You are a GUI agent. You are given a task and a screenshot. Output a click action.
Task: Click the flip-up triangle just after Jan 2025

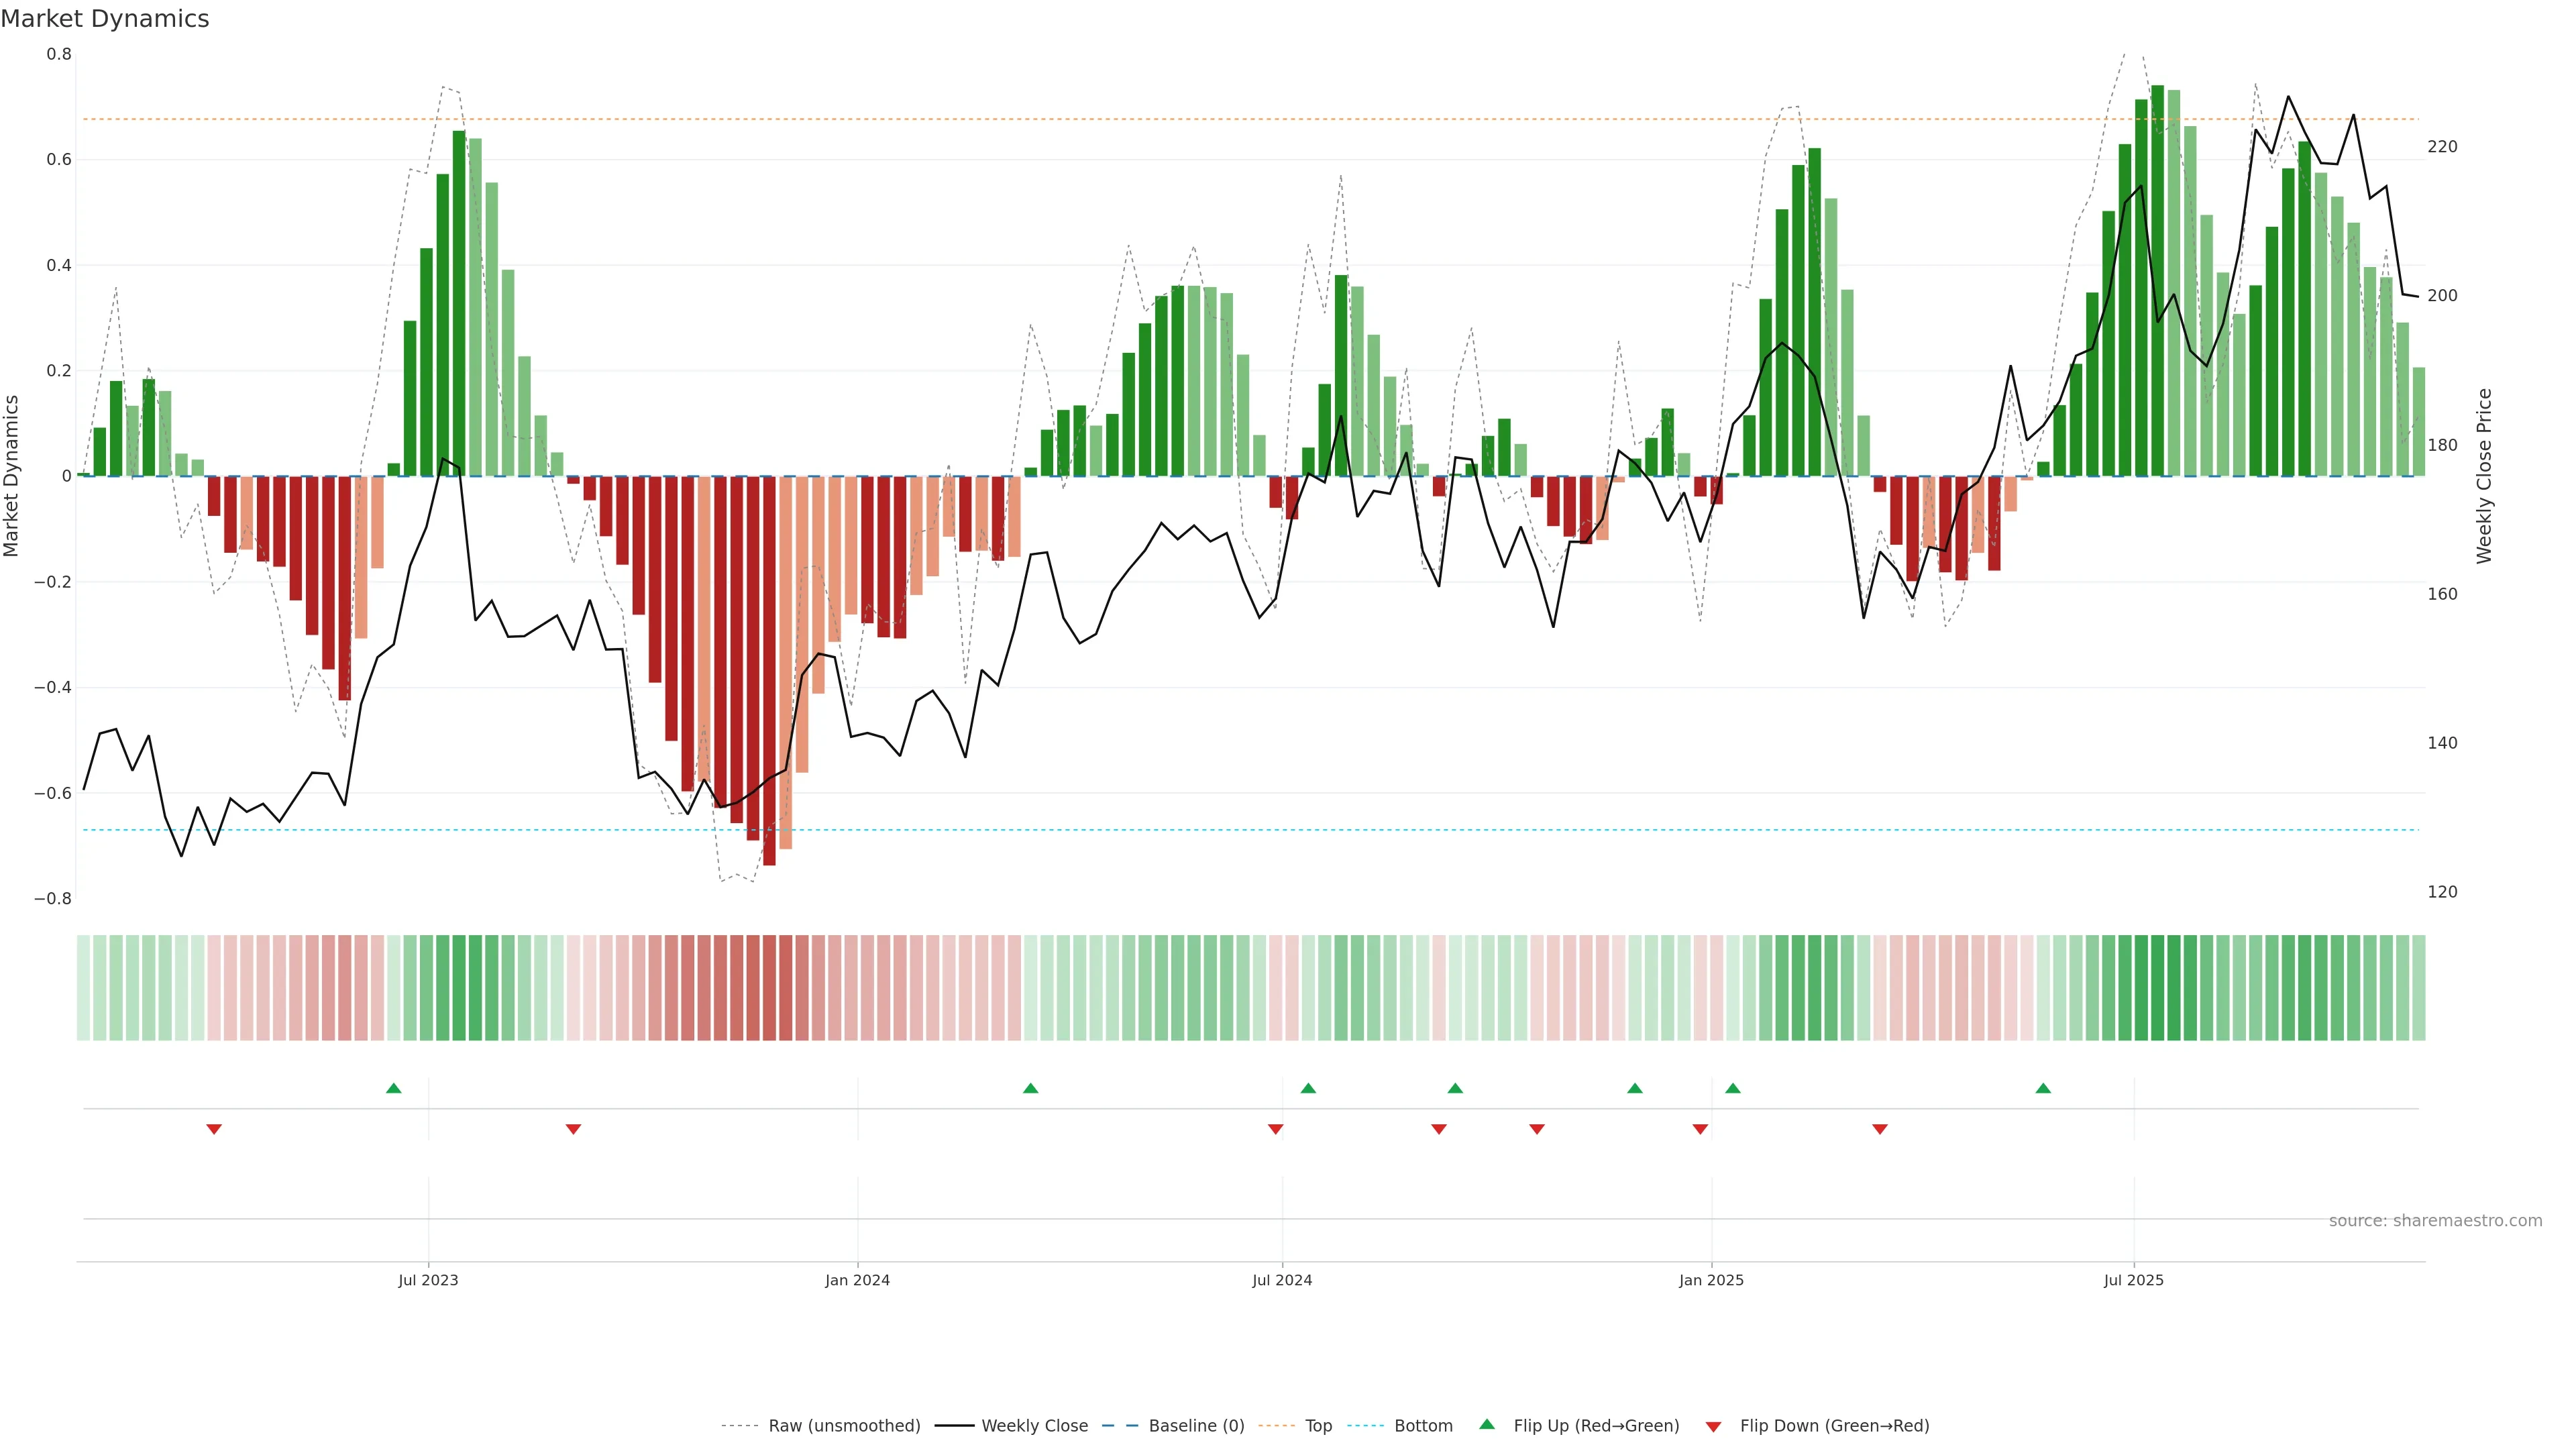point(1732,1088)
